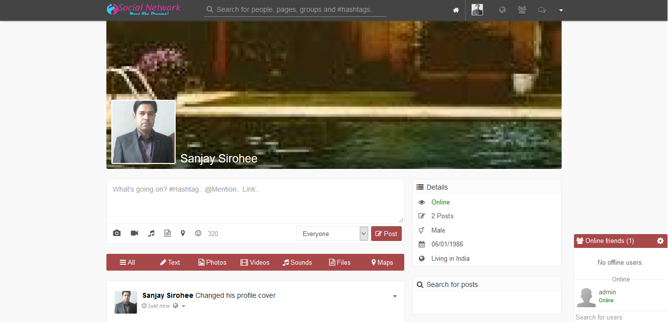Open chat messages icon in navbar
Image resolution: width=668 pixels, height=322 pixels.
tap(542, 10)
